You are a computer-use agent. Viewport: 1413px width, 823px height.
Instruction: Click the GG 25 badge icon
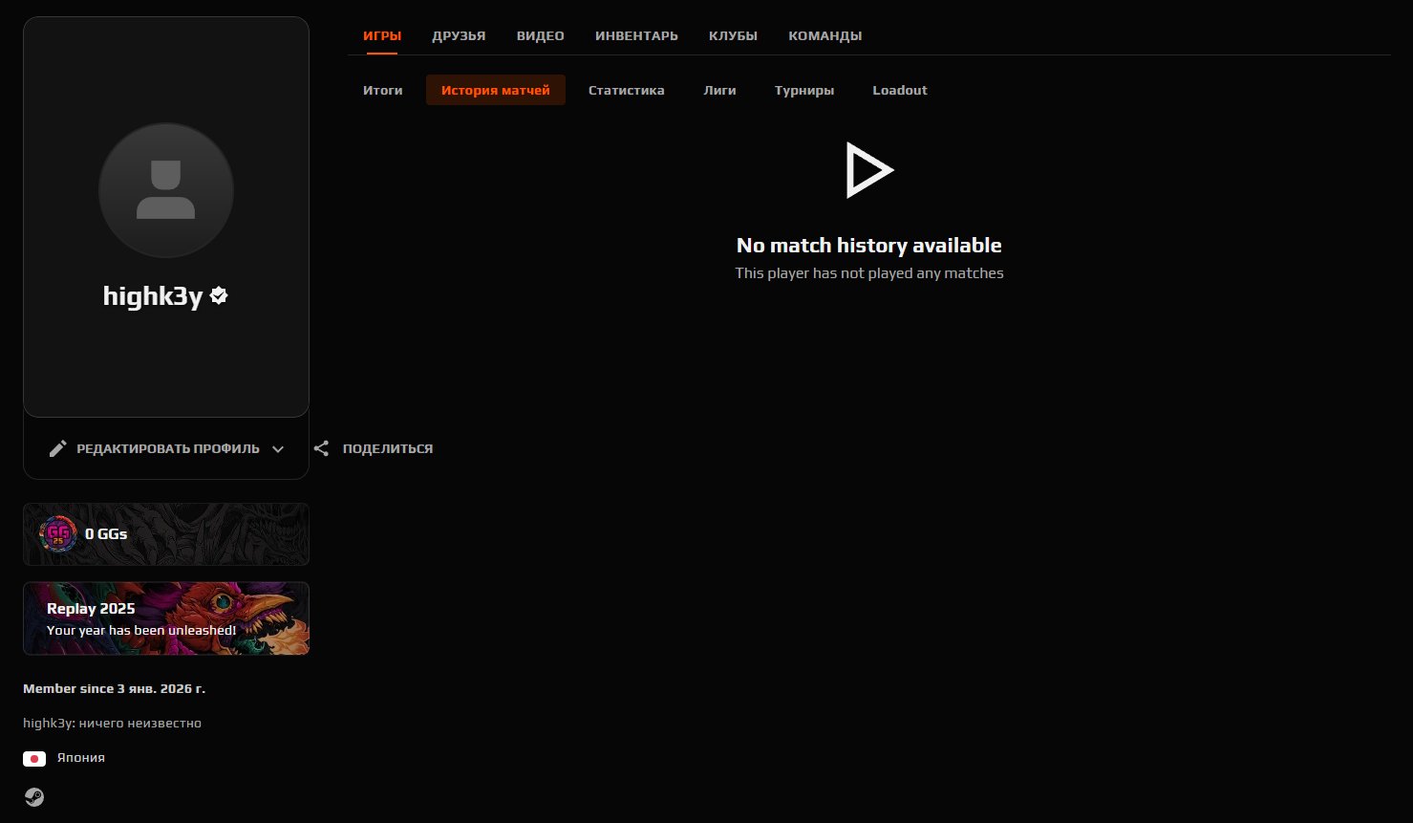57,534
